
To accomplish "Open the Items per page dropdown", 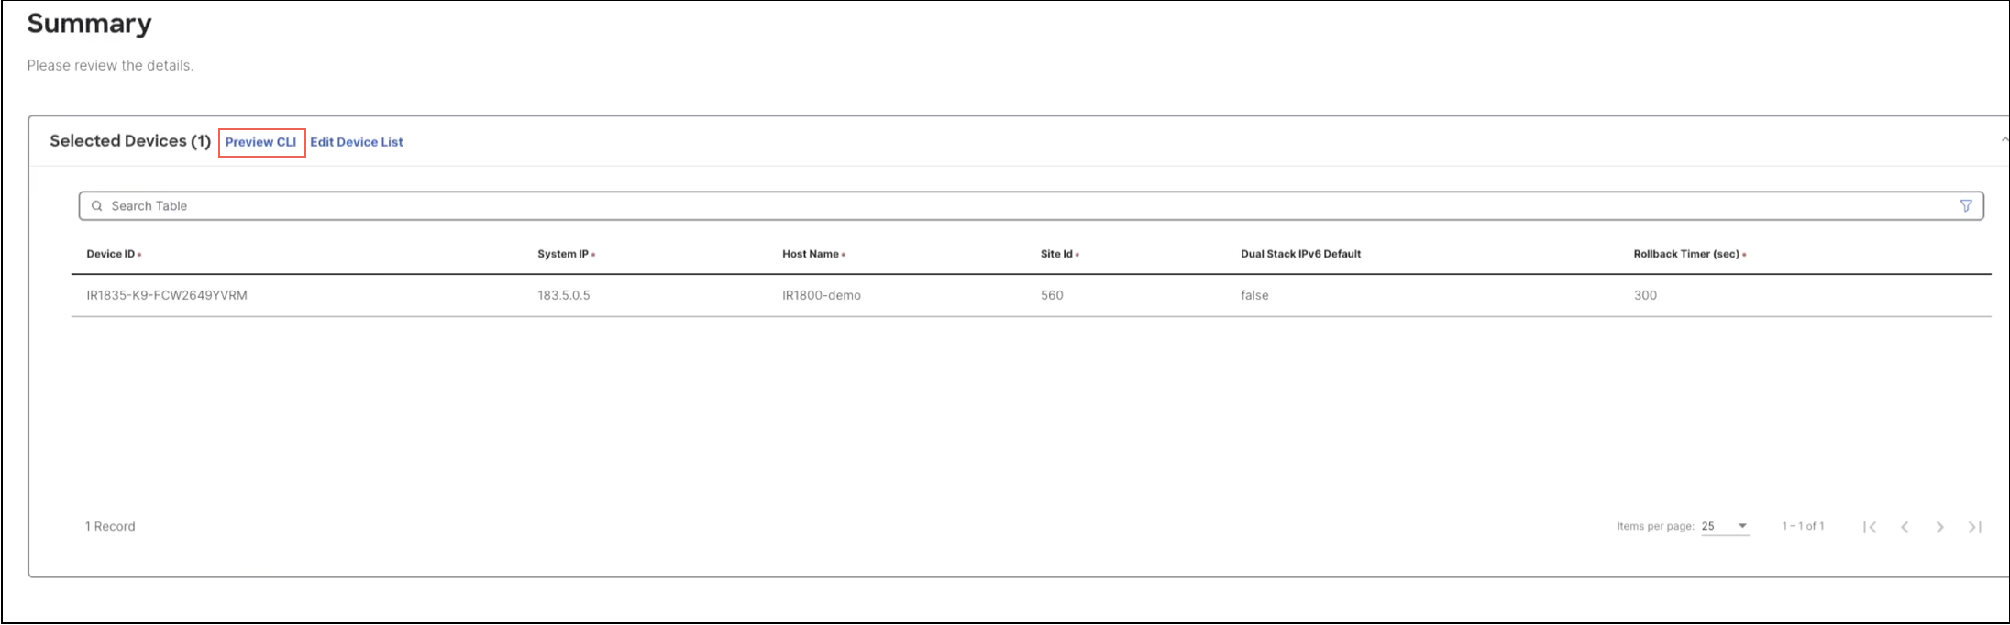I will (x=1725, y=526).
